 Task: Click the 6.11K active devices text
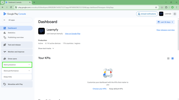[x=53, y=44]
